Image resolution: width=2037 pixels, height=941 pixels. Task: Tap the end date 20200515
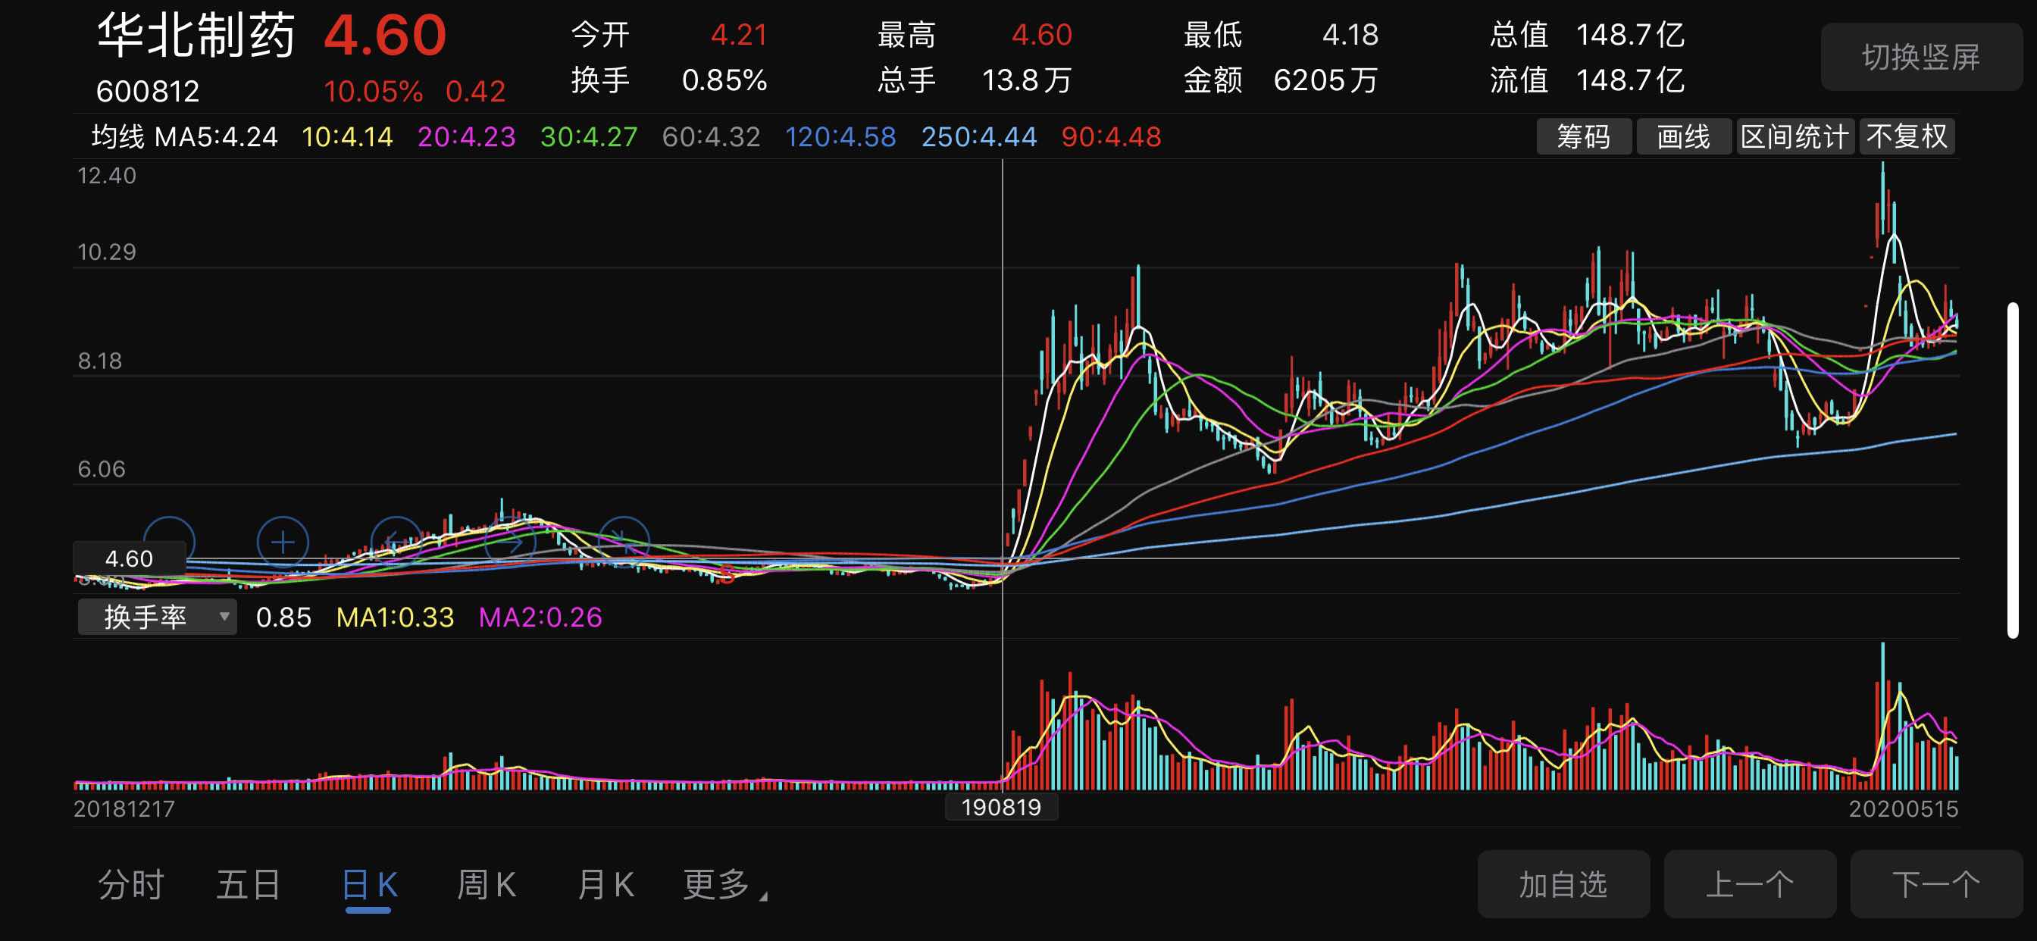coord(1904,808)
